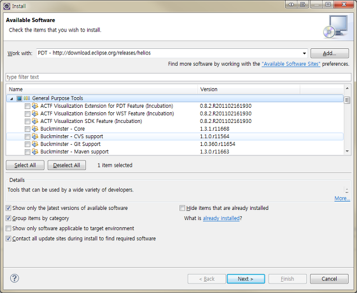Select the Buckminster - Git Support row name
Screen dimensions: 357x293
click(x=70, y=144)
